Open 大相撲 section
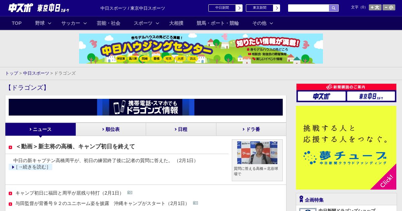This screenshot has height=211, width=402. tap(176, 23)
